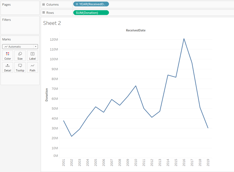Click the 2010 year axis label
The height and width of the screenshot is (172, 234).
[x=136, y=162]
